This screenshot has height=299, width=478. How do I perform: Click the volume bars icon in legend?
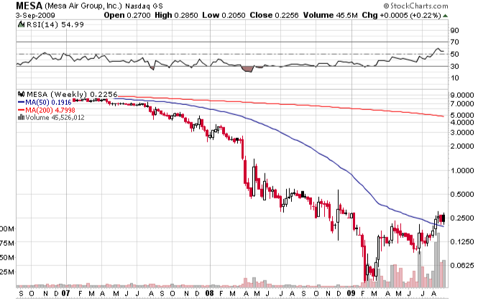pyautogui.click(x=21, y=117)
